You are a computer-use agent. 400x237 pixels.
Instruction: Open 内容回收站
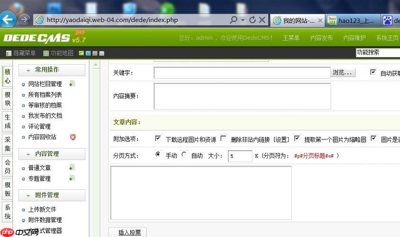pos(42,137)
